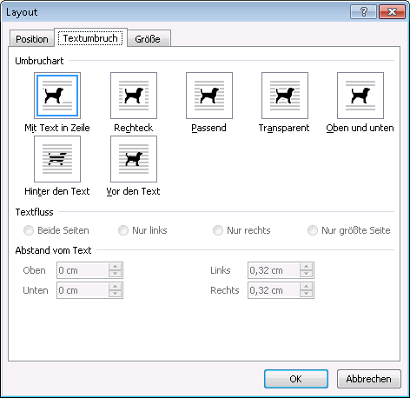Screen dimensions: 410x398
Task: Select the Mit Text in Zeile wrap icon
Action: (x=57, y=96)
